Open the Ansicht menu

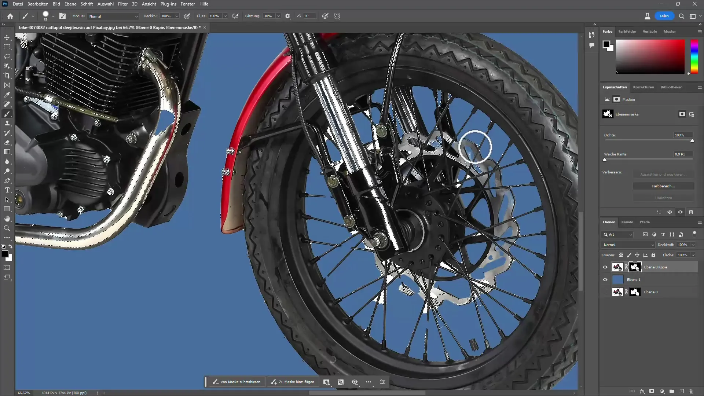pos(149,4)
